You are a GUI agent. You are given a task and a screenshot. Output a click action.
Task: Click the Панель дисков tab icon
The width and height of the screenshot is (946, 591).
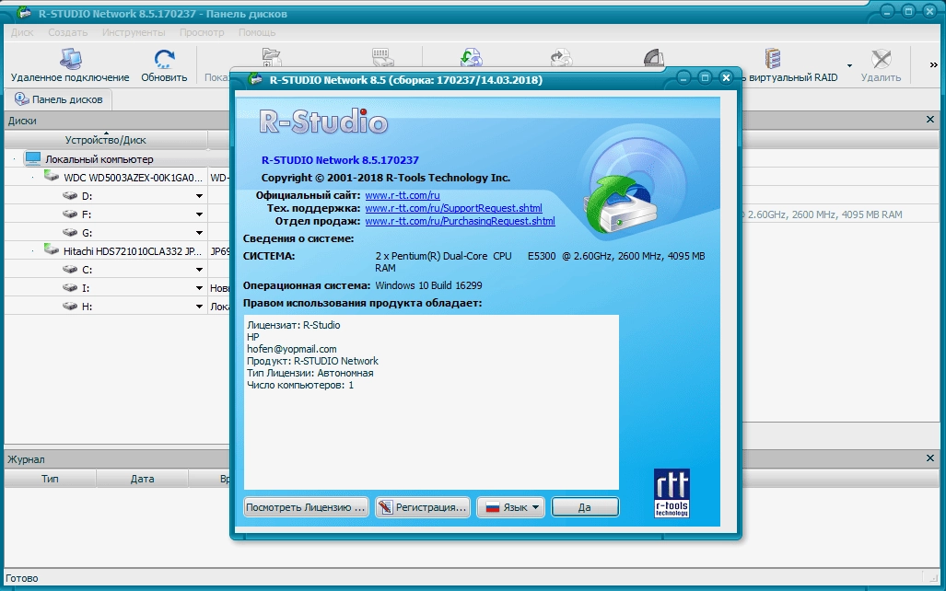coord(22,98)
